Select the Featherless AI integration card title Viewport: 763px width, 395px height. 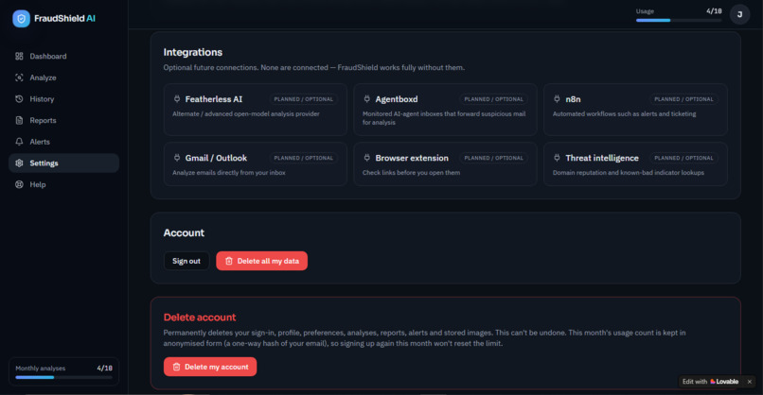tap(214, 99)
